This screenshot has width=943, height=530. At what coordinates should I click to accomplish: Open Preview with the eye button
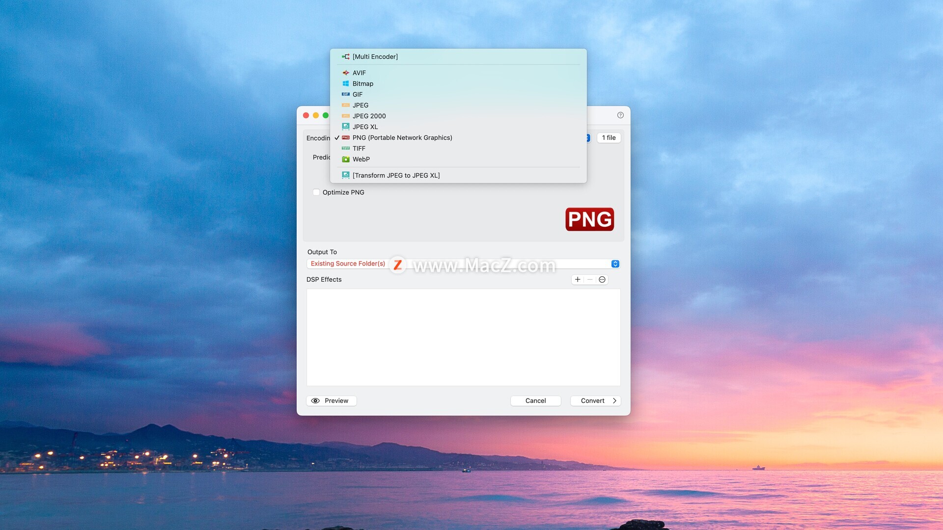(x=331, y=401)
